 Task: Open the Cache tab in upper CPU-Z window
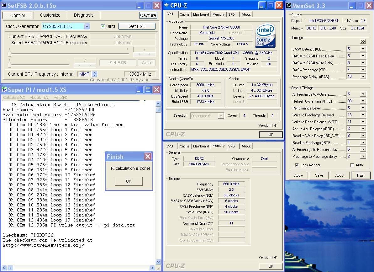[x=184, y=14]
